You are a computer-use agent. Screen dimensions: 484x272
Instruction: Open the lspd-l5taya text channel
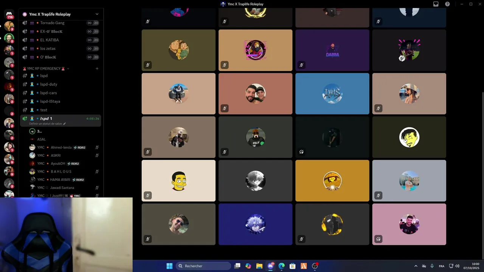[x=60, y=101]
